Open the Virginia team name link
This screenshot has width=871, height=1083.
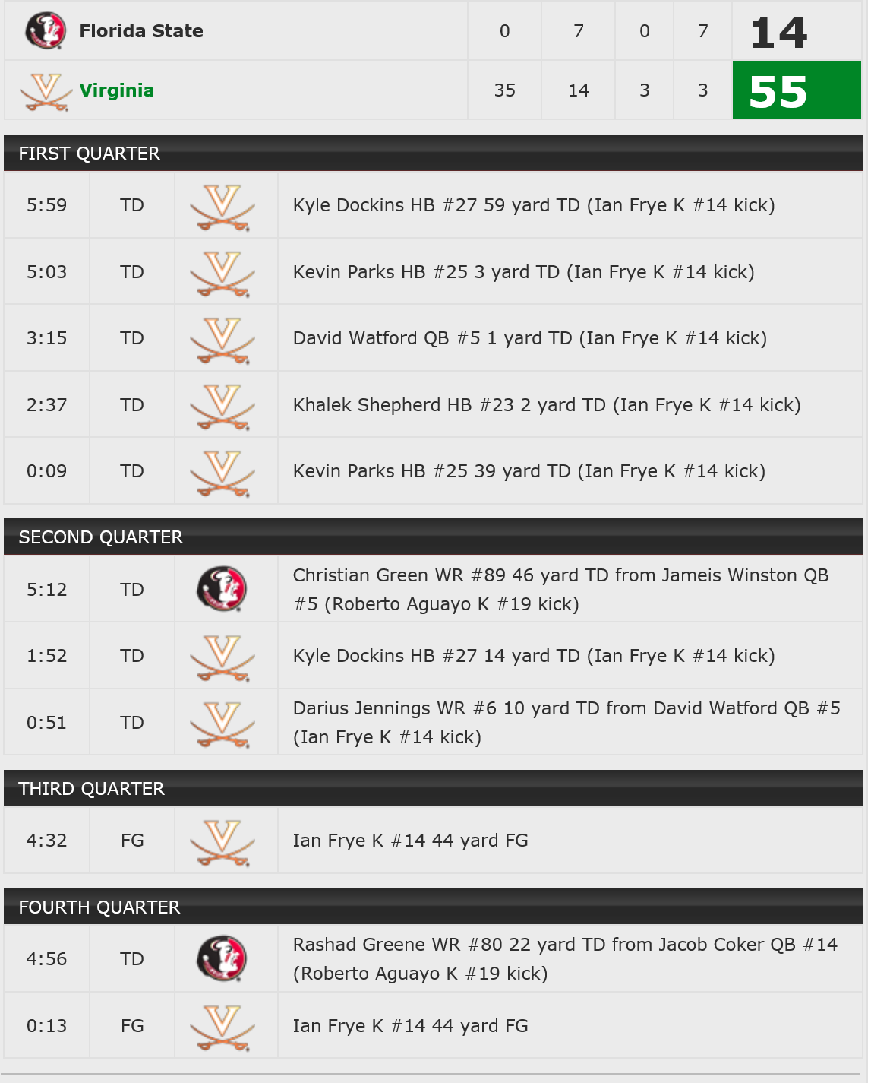click(117, 90)
